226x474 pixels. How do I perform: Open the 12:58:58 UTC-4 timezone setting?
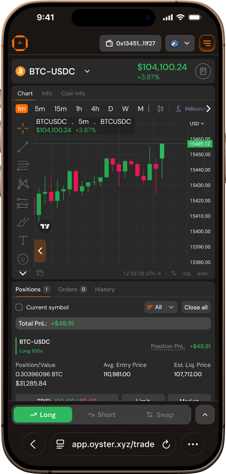click(142, 274)
